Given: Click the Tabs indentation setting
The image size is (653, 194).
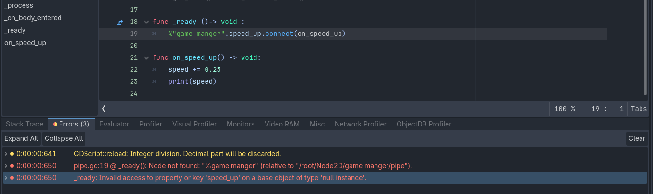Looking at the screenshot, I should click(x=639, y=109).
